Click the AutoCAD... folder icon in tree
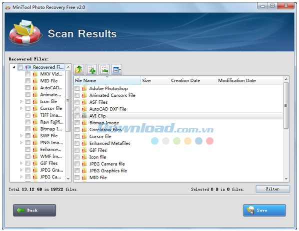The height and width of the screenshot is (231, 299). coord(35,88)
